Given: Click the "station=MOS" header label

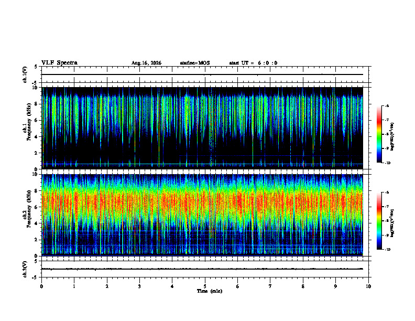Looking at the screenshot, I should [195, 63].
